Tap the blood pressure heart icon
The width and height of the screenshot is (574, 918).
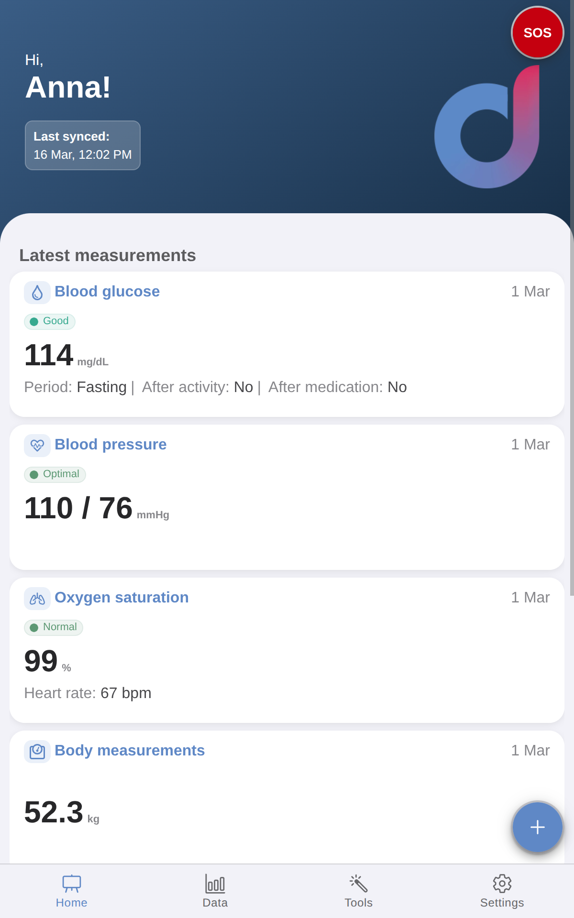point(37,446)
